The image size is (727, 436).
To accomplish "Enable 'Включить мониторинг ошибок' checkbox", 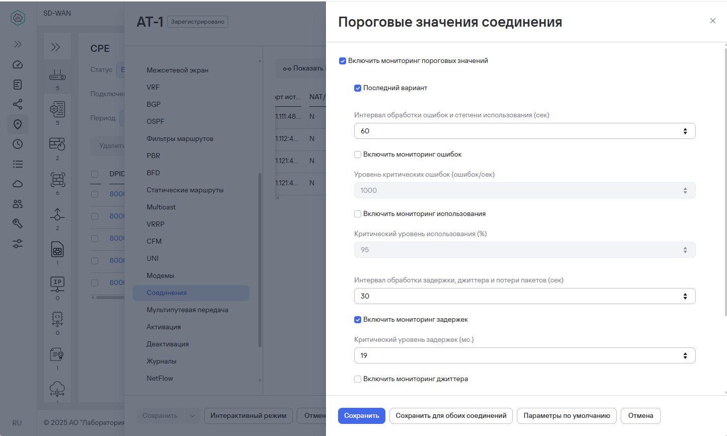I will tap(358, 155).
